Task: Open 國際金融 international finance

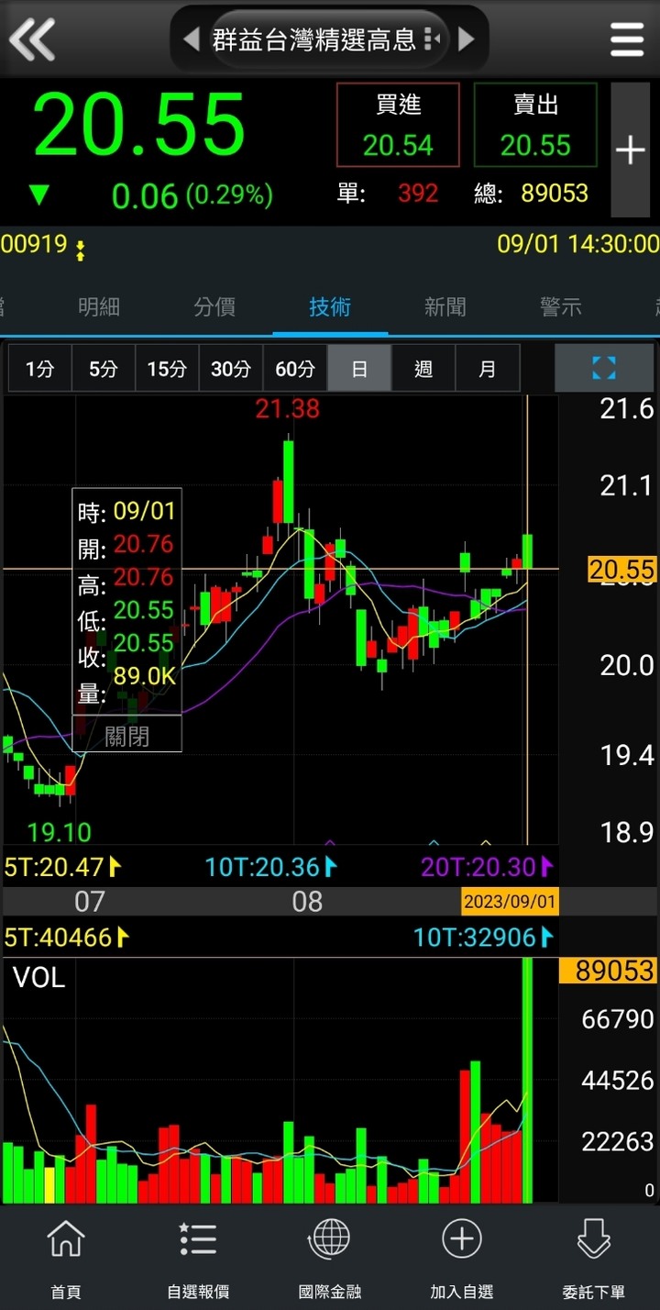Action: pyautogui.click(x=330, y=1258)
